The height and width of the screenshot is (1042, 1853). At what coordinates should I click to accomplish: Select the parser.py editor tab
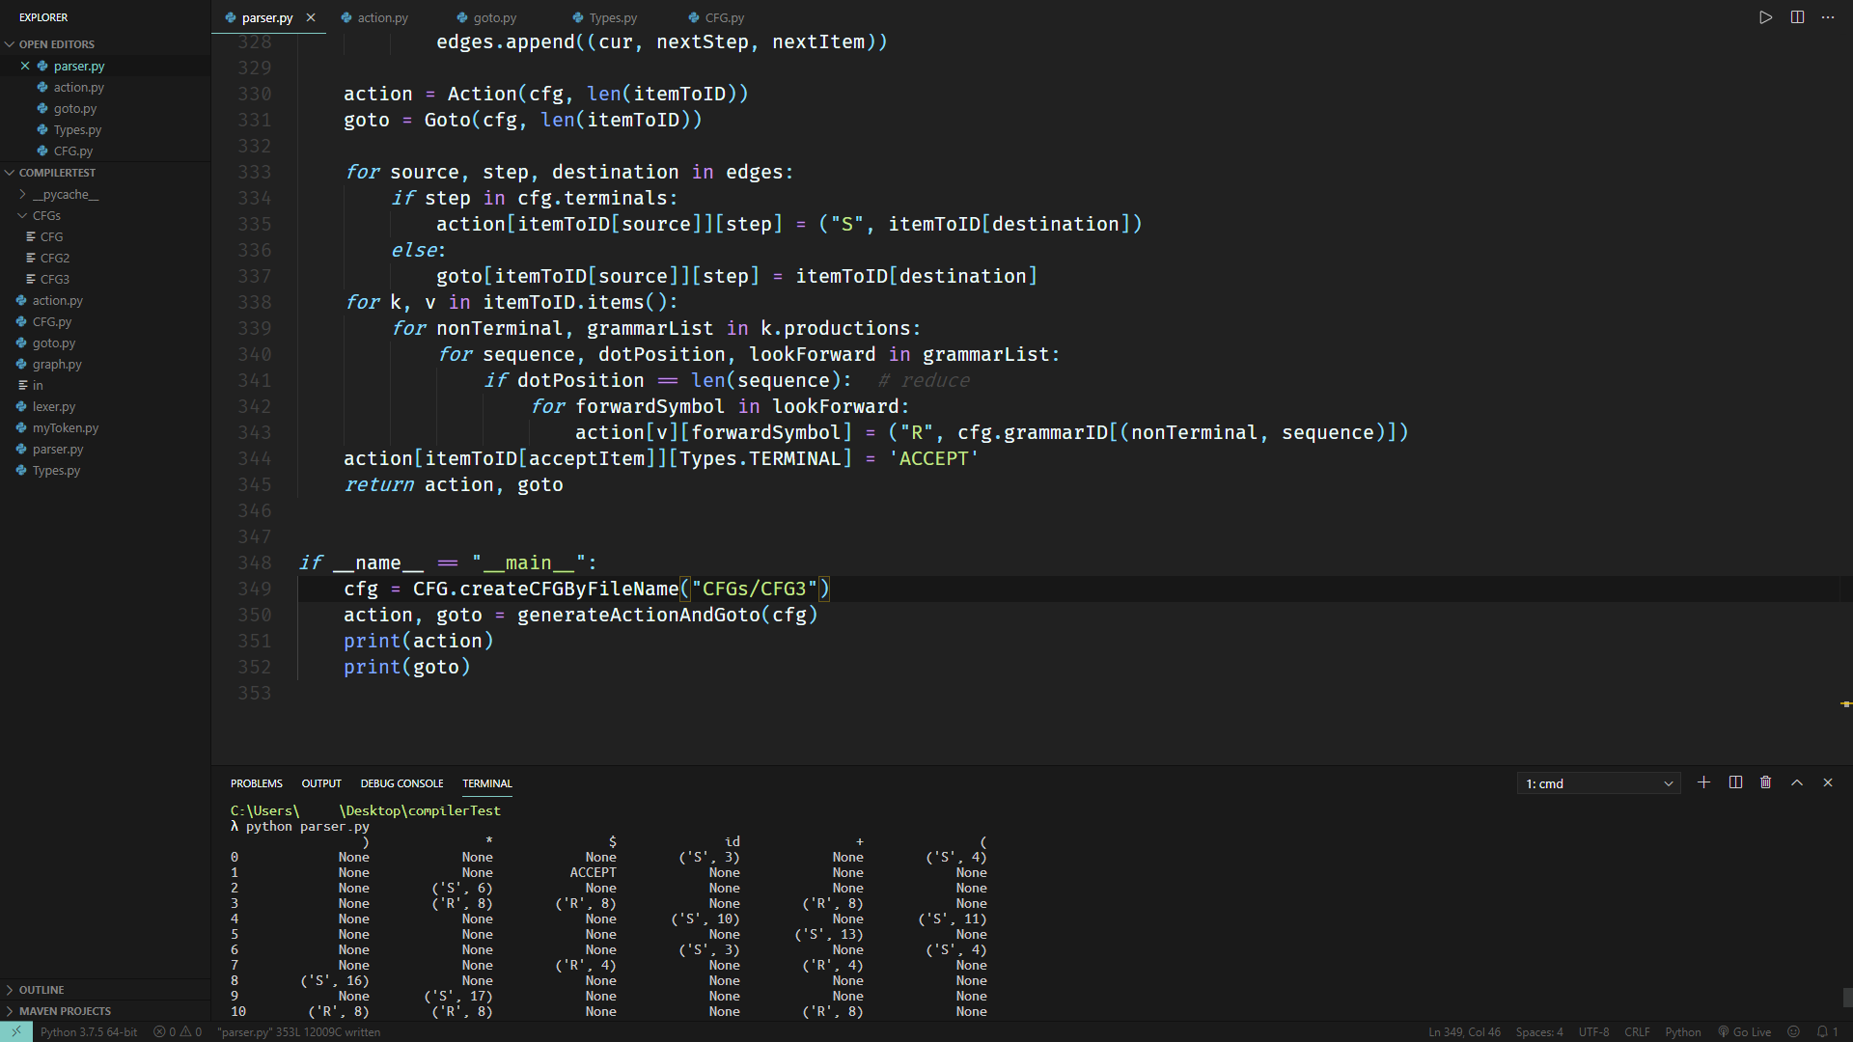267,17
